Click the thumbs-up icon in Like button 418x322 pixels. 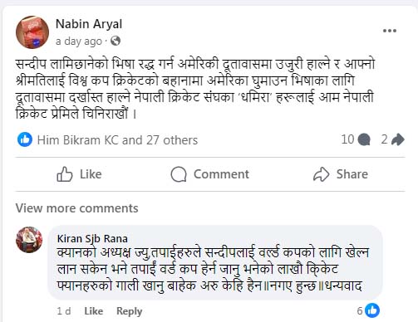[x=65, y=174]
